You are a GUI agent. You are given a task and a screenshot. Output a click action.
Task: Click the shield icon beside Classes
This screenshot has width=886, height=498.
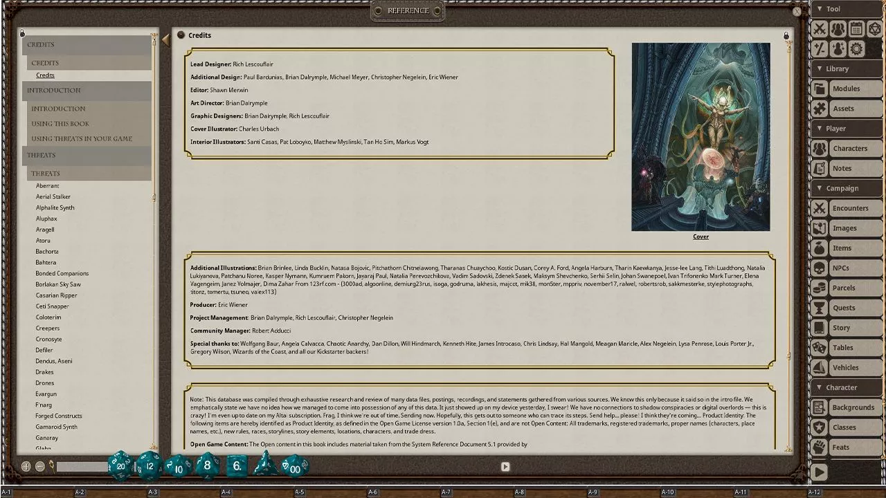tap(820, 427)
